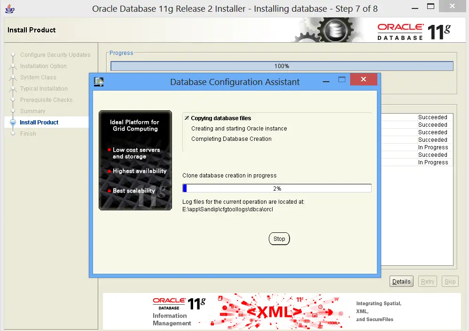Close the Database Configuration Assistant dialog
This screenshot has height=331, width=469.
tap(363, 80)
